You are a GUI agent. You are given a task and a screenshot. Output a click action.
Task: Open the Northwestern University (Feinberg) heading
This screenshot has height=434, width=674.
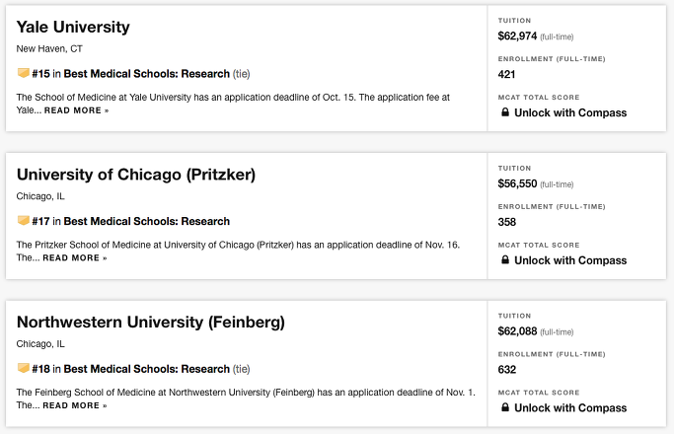pos(150,323)
